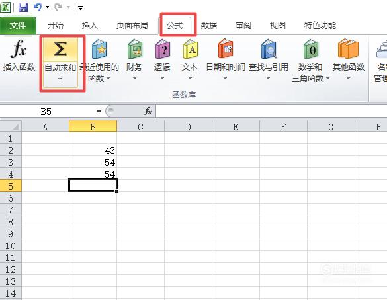Image resolution: width=387 pixels, height=300 pixels.
Task: Select column A header
Action: click(45, 127)
